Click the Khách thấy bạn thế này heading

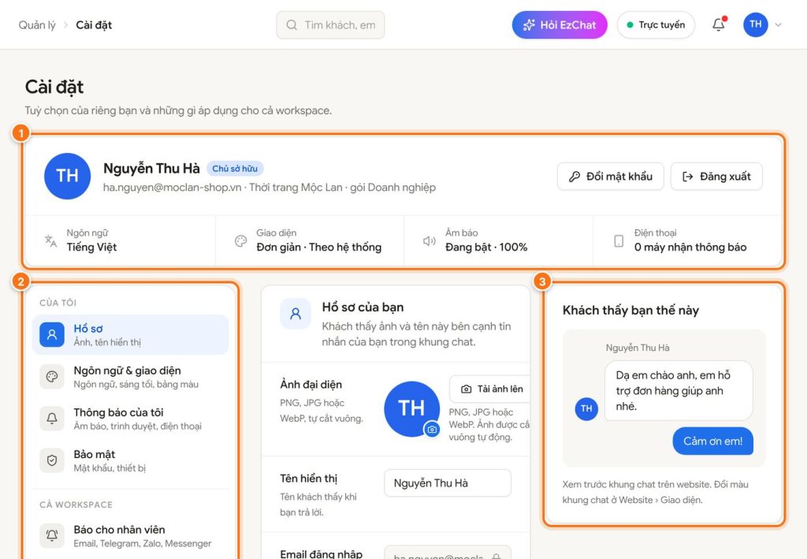(630, 311)
